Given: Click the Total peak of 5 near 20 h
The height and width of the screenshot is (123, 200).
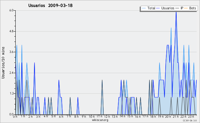Looking at the screenshot, I should 171,28.
